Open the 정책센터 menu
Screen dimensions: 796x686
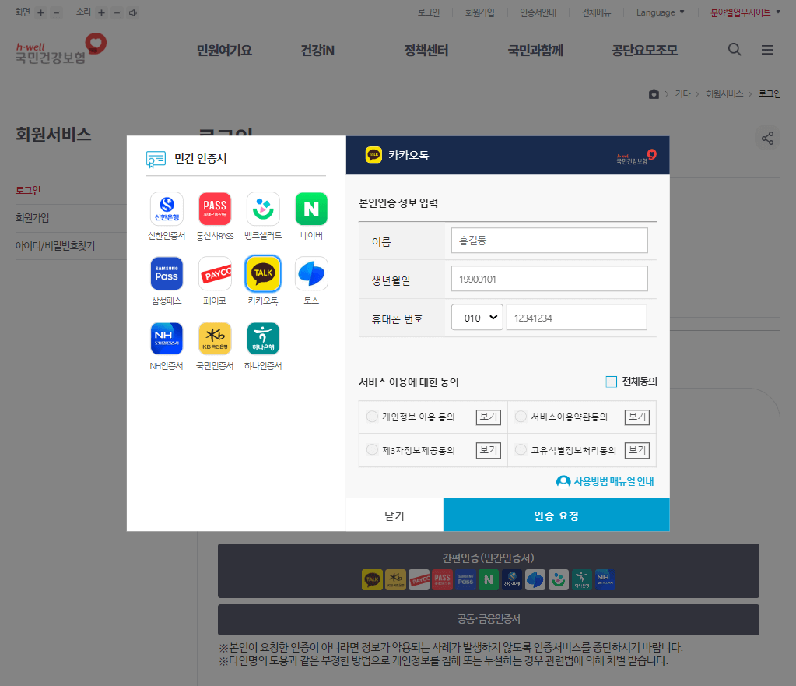coord(426,51)
